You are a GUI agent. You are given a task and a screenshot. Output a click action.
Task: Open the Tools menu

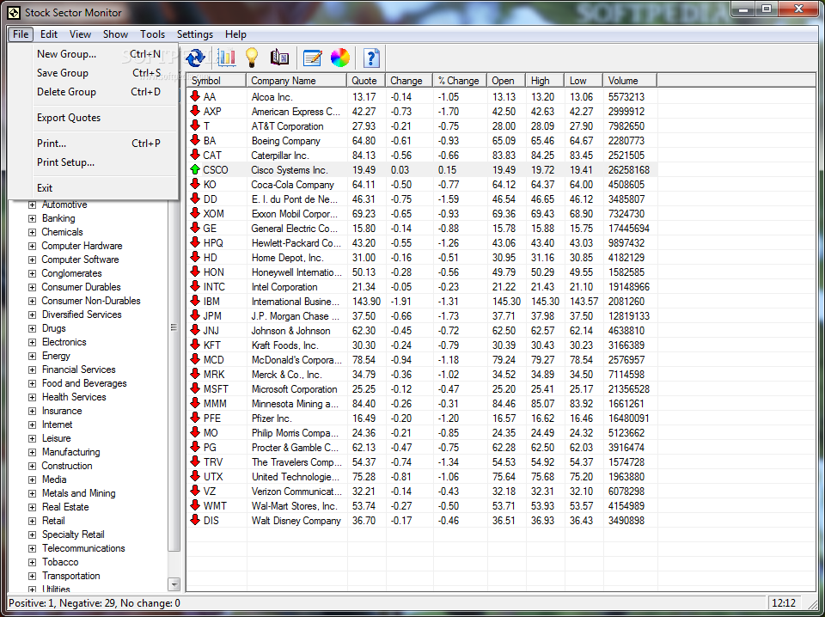pos(153,34)
